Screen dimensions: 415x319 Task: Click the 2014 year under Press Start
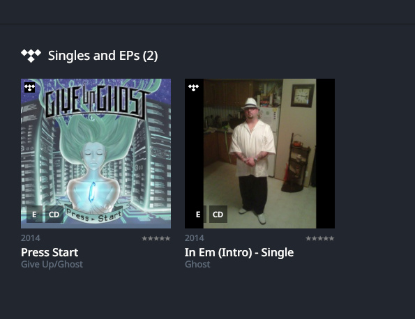31,238
